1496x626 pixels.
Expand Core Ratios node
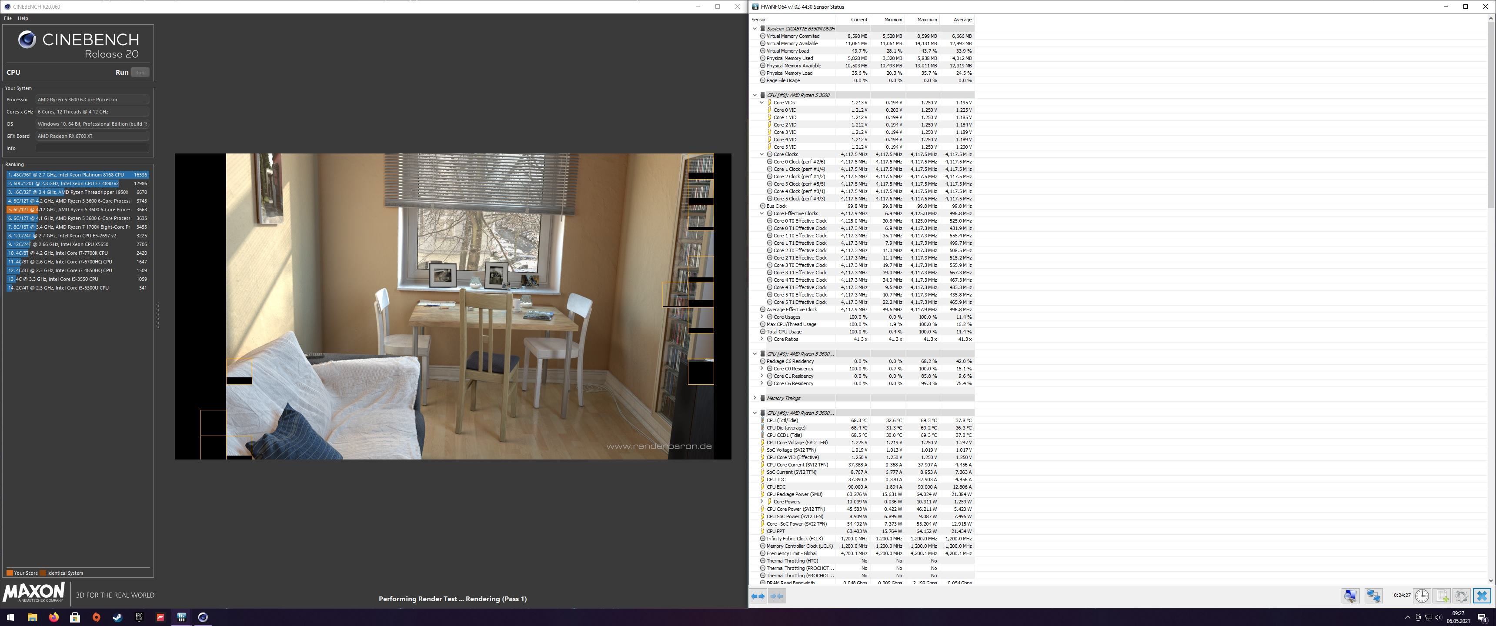click(761, 339)
